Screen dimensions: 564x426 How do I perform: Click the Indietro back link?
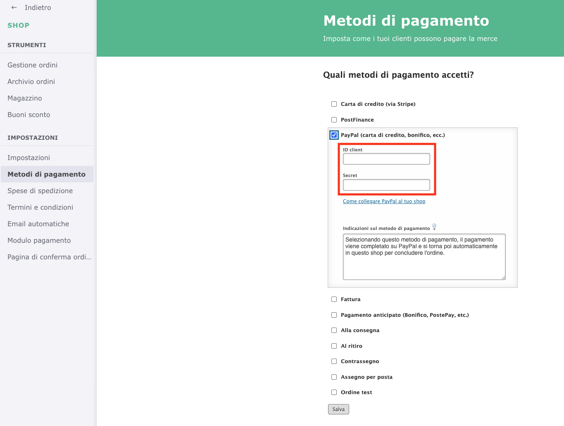[x=38, y=7]
